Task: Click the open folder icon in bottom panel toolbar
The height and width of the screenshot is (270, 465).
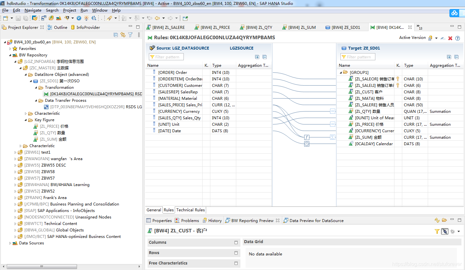Action: (x=444, y=220)
